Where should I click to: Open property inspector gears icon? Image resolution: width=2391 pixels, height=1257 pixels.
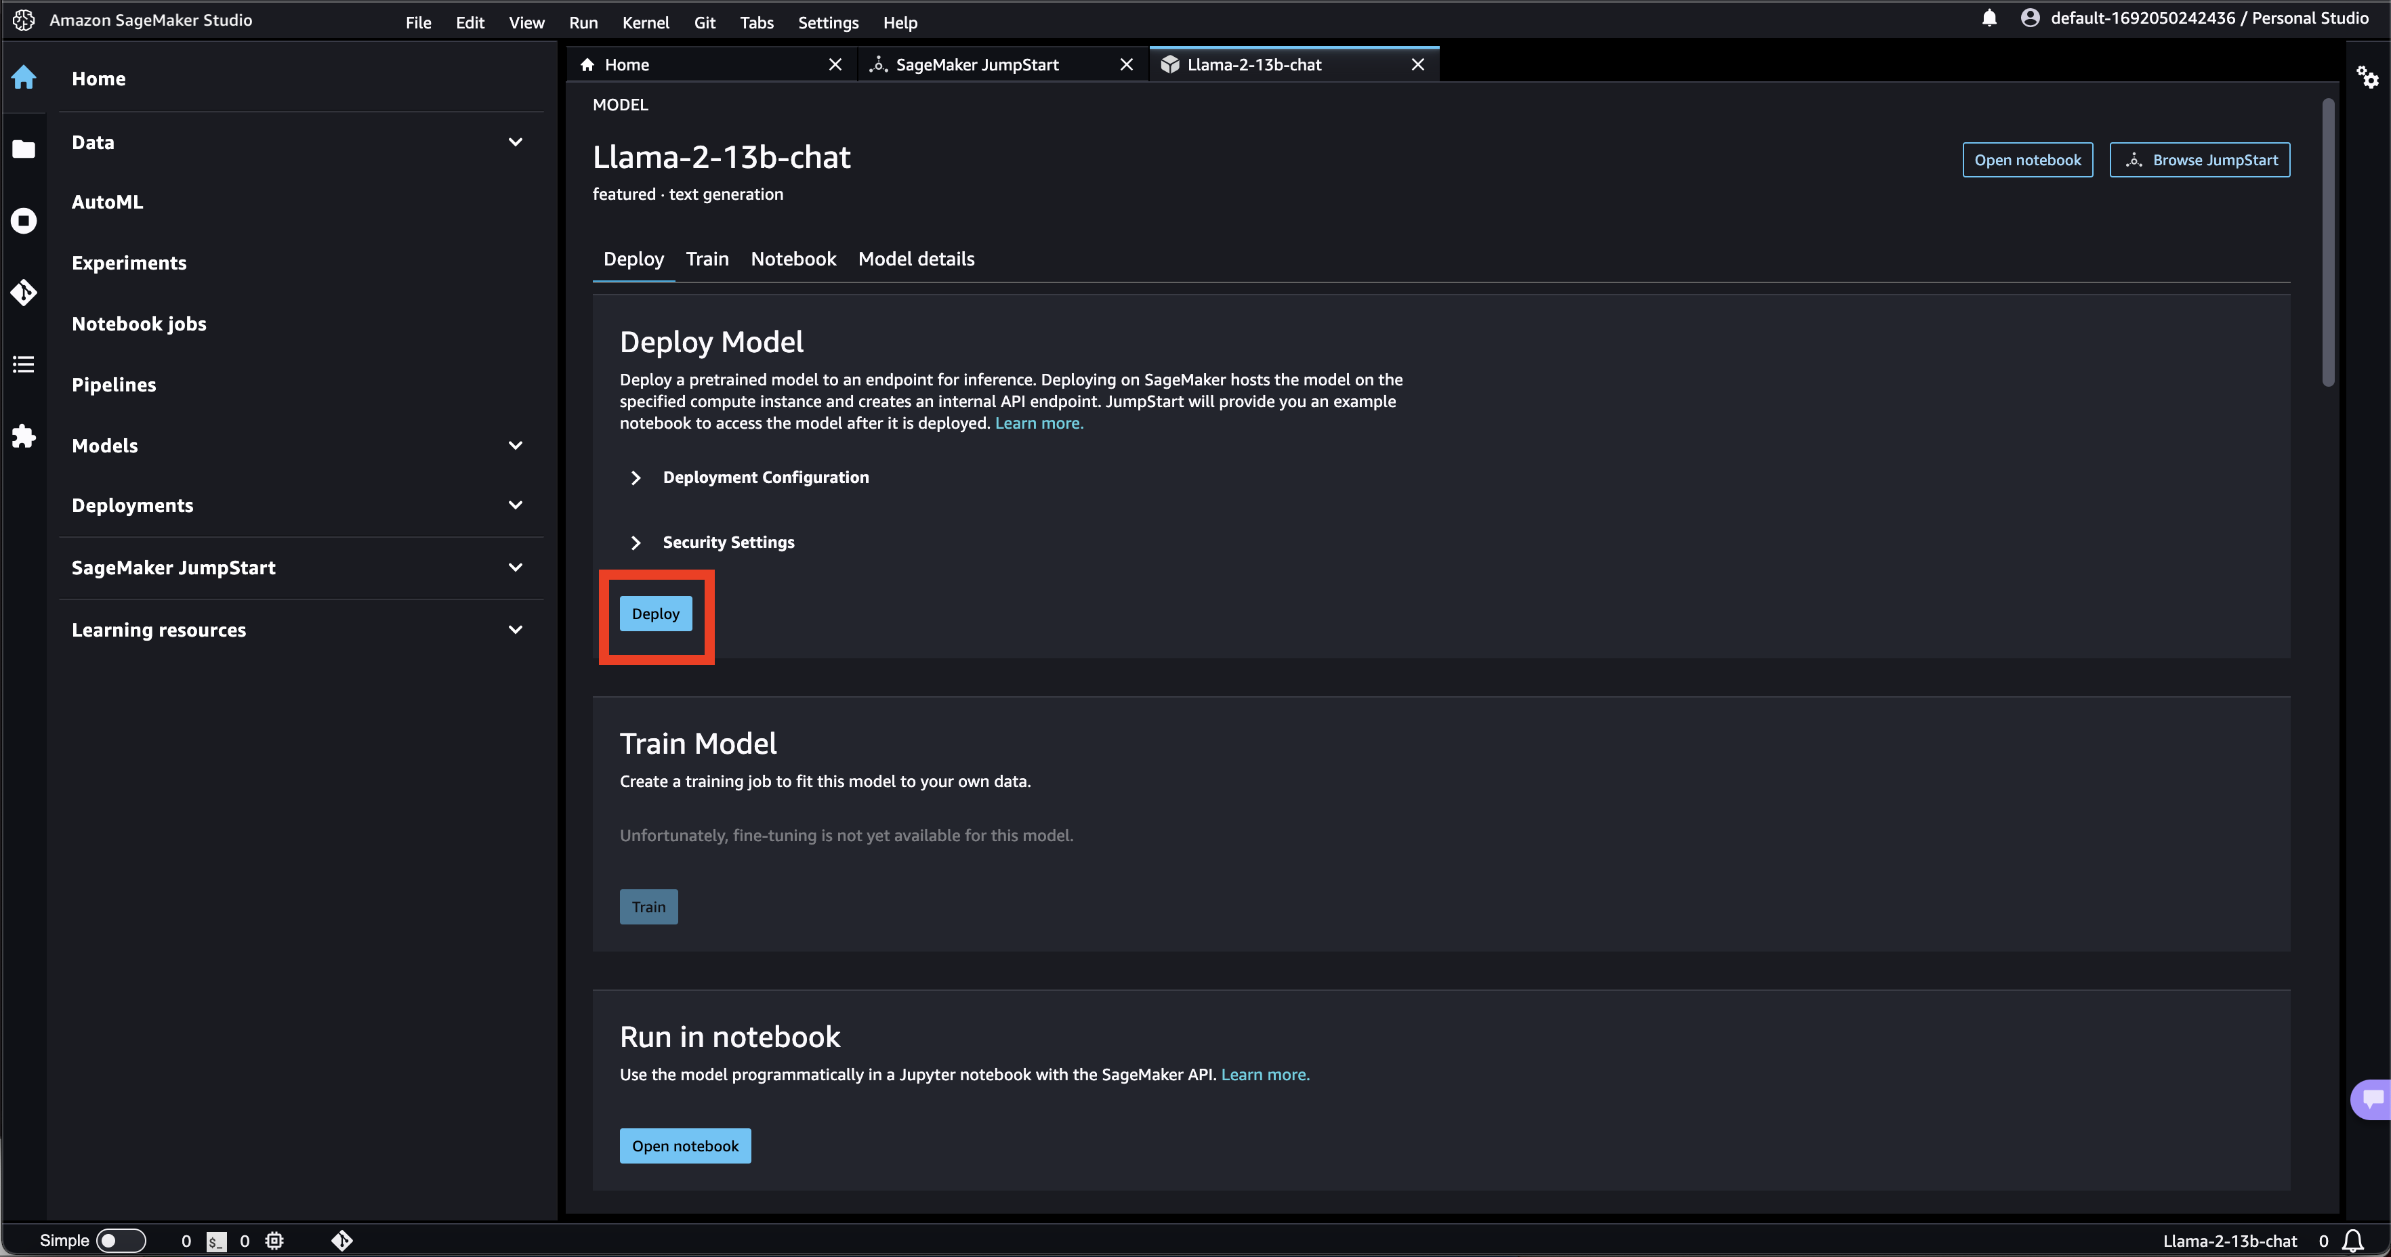tap(2367, 78)
